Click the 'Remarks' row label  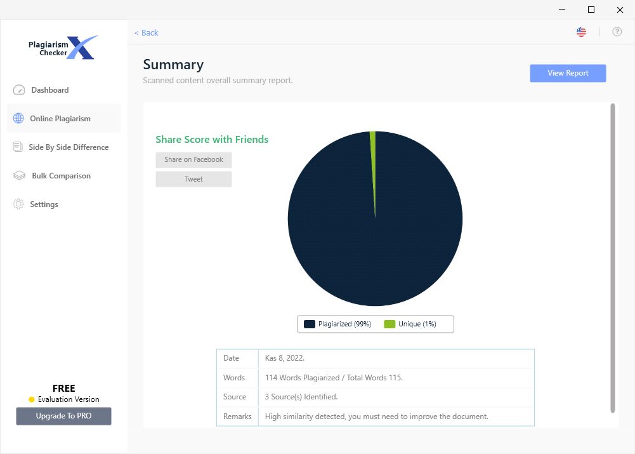point(237,417)
